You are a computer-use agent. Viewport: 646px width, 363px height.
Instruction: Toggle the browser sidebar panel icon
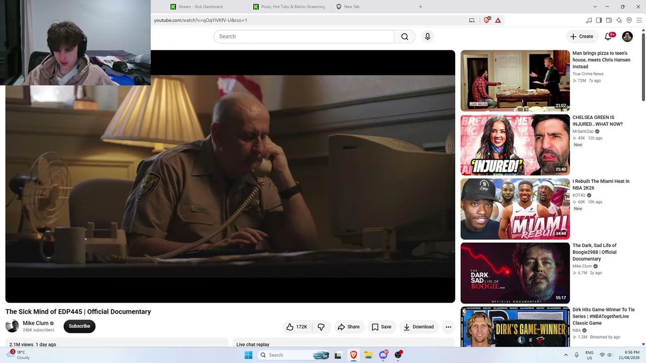tap(599, 20)
